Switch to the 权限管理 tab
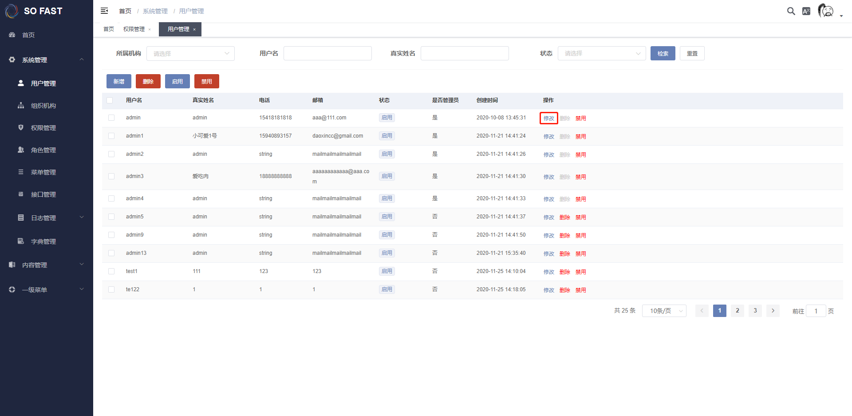The height and width of the screenshot is (416, 852). 134,29
